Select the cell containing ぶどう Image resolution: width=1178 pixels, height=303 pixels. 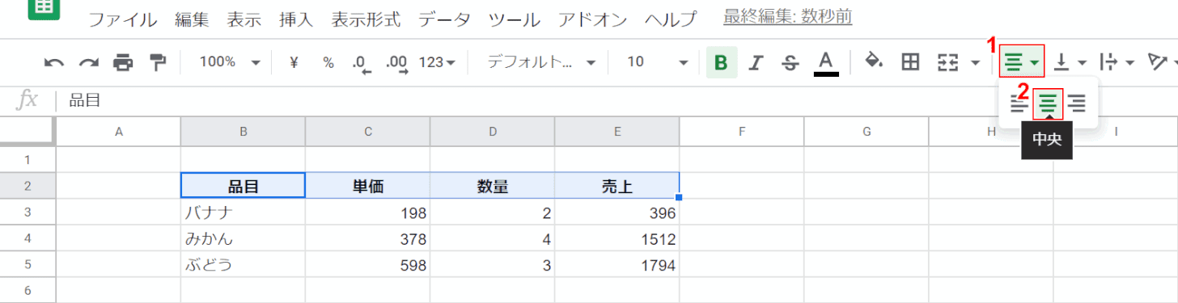[243, 264]
